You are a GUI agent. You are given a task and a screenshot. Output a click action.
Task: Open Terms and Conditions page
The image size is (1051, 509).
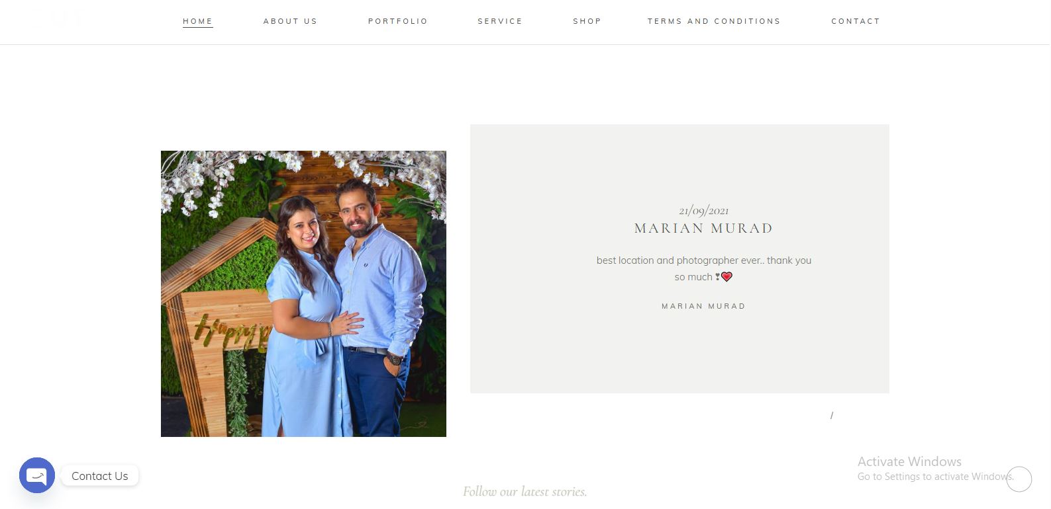pyautogui.click(x=714, y=21)
